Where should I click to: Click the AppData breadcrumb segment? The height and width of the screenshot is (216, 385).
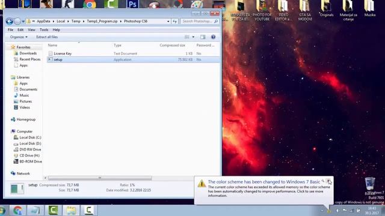click(43, 22)
